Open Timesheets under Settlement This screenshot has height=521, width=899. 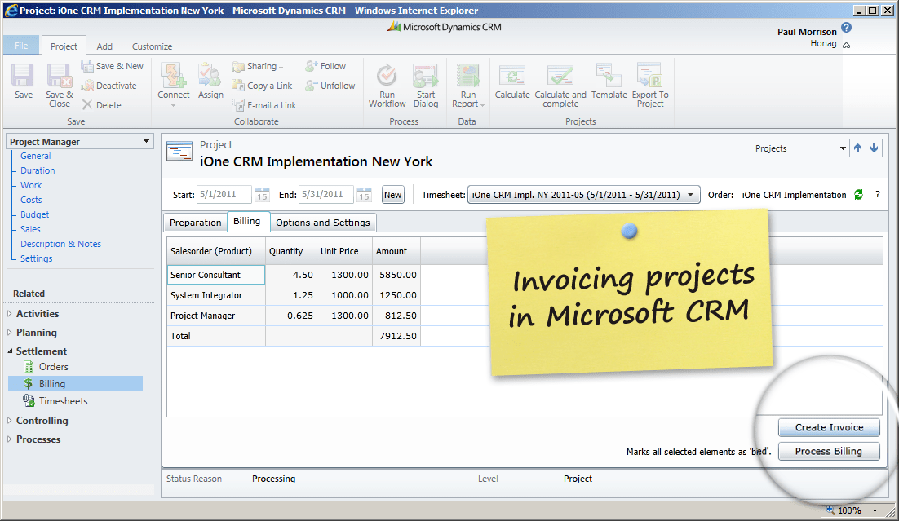coord(63,401)
